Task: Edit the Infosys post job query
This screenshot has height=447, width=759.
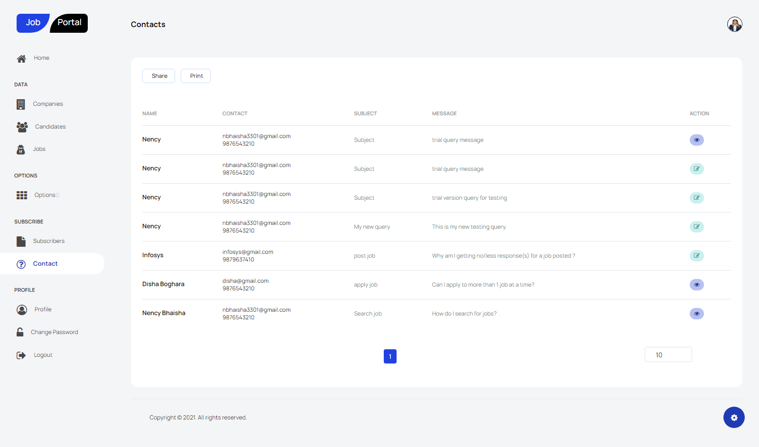Action: (x=696, y=256)
